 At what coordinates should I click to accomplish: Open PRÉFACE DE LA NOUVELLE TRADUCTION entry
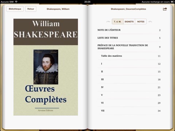tap(129, 47)
